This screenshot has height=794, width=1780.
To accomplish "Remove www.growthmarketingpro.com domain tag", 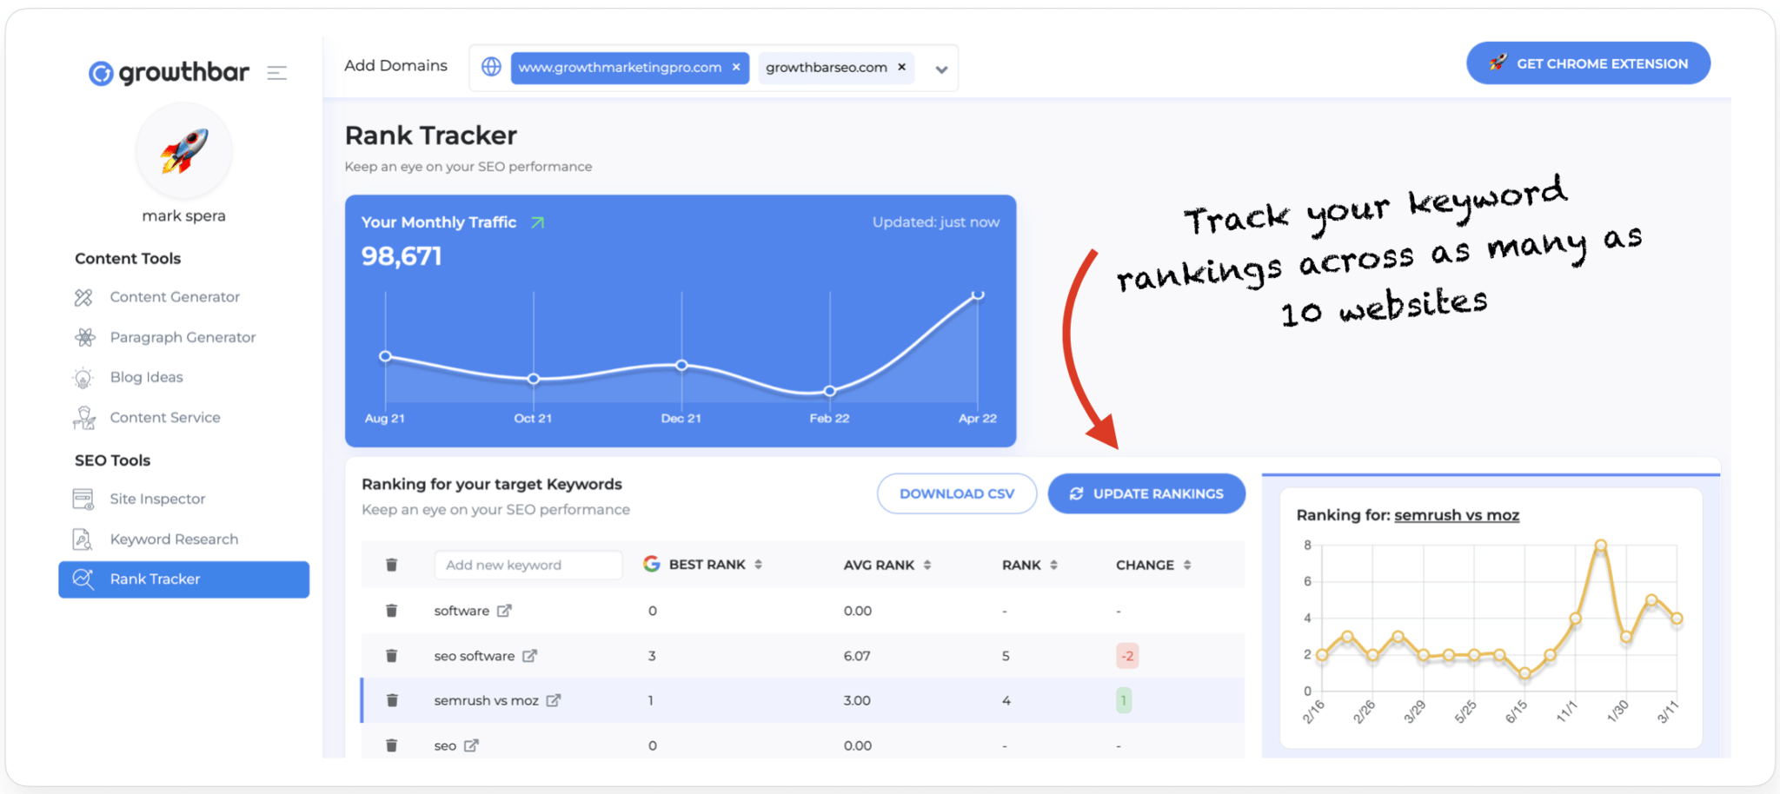I will point(736,67).
